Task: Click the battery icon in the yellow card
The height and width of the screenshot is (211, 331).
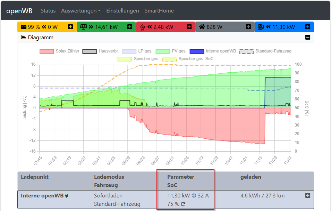Action: [24, 27]
